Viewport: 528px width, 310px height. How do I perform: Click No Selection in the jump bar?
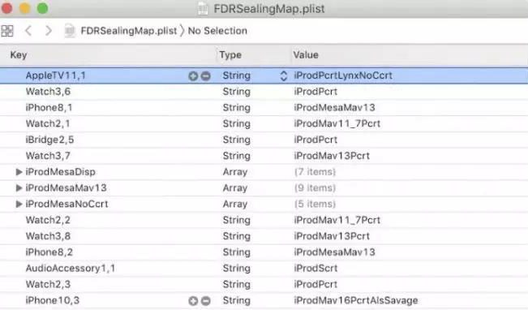[217, 31]
